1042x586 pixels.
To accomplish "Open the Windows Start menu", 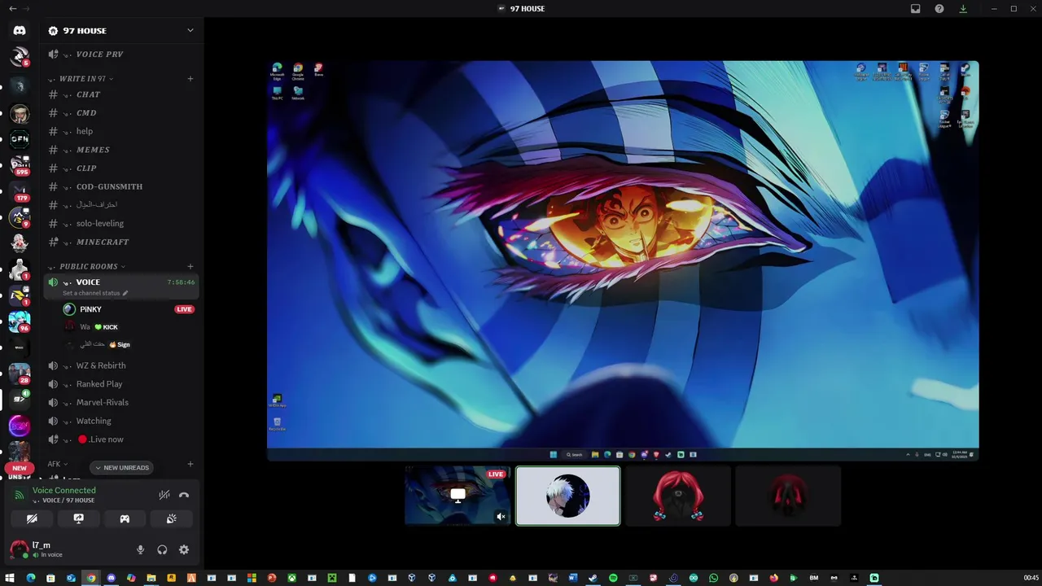I will 10,578.
